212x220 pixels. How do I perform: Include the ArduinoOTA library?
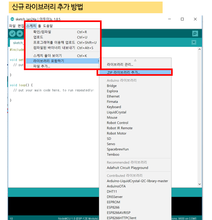pyautogui.click(x=135, y=186)
